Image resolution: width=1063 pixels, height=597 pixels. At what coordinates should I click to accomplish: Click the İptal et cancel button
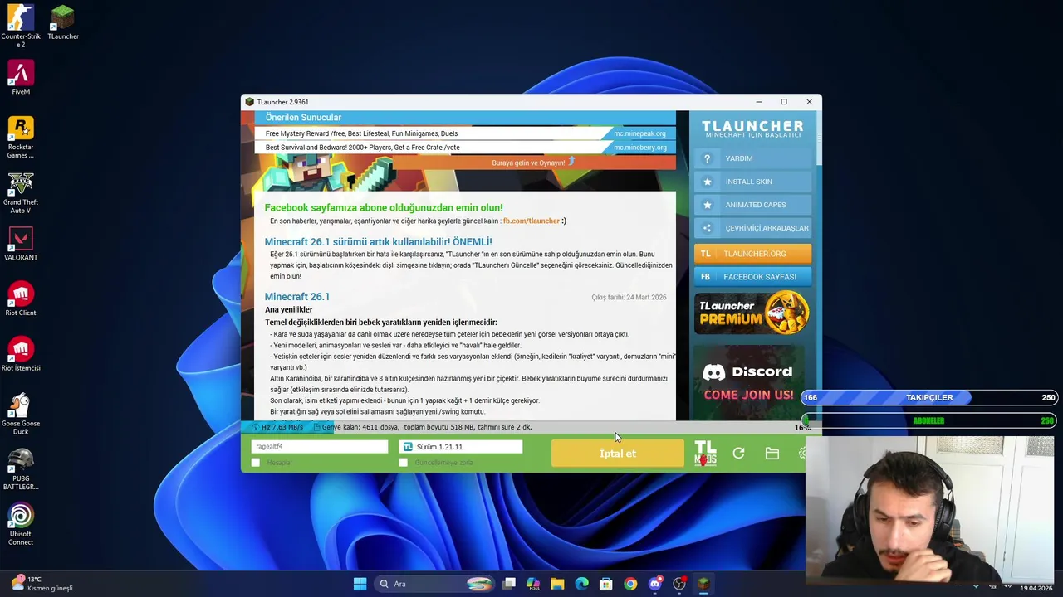(x=618, y=454)
